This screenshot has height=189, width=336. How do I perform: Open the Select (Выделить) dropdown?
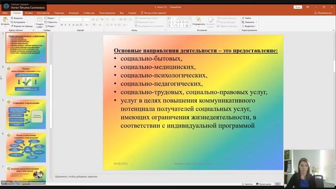[x=248, y=26]
